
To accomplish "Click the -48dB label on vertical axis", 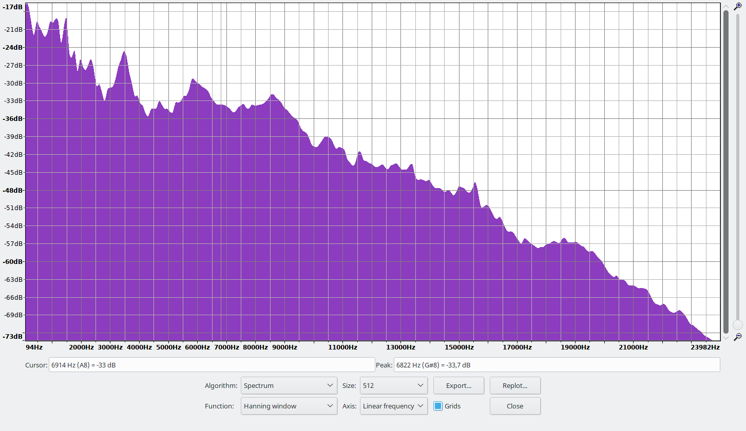I will click(13, 190).
